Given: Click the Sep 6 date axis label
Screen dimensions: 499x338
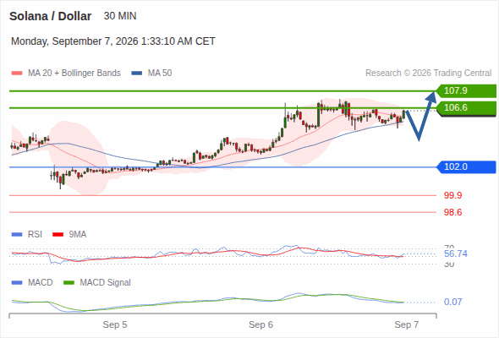Looking at the screenshot, I should pos(260,324).
